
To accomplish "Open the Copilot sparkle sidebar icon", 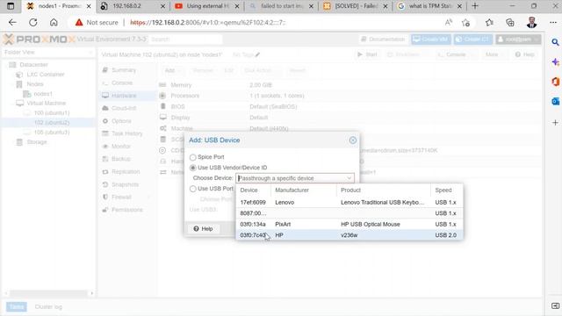I will tap(555, 62).
